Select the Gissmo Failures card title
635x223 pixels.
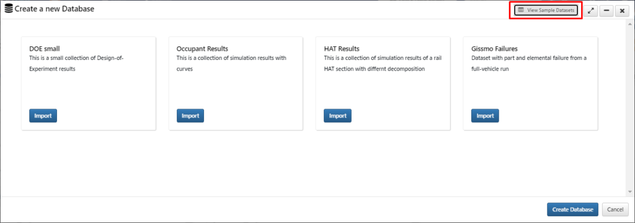pos(494,49)
